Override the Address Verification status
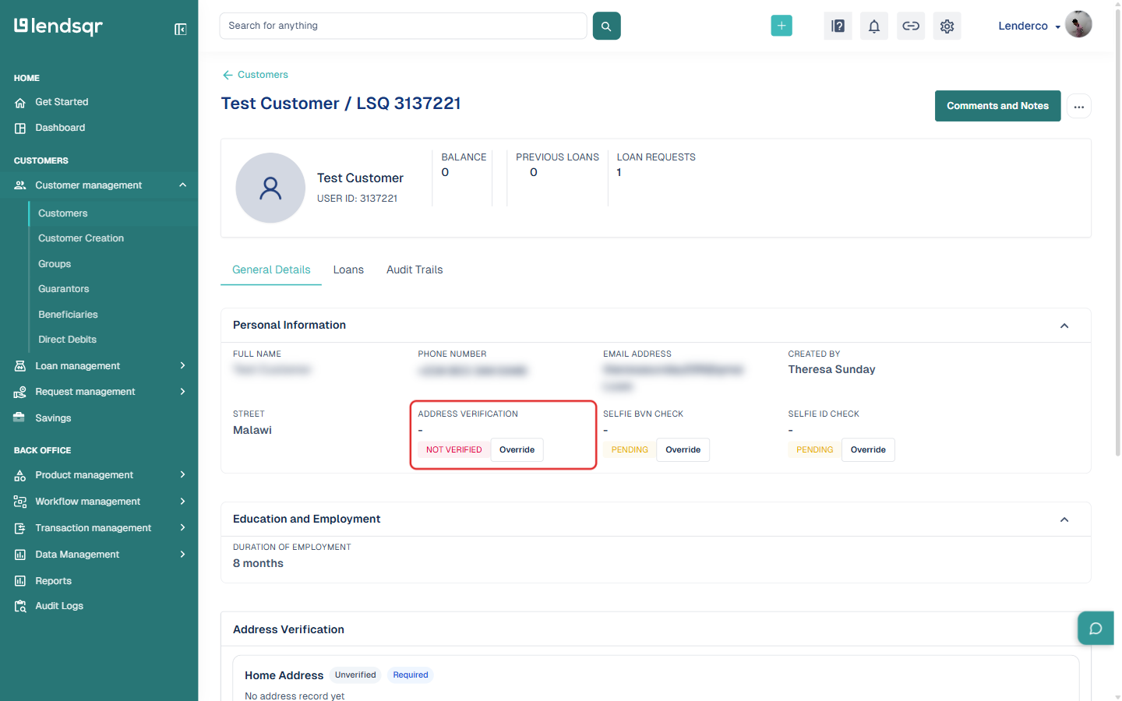1122x701 pixels. pyautogui.click(x=517, y=450)
